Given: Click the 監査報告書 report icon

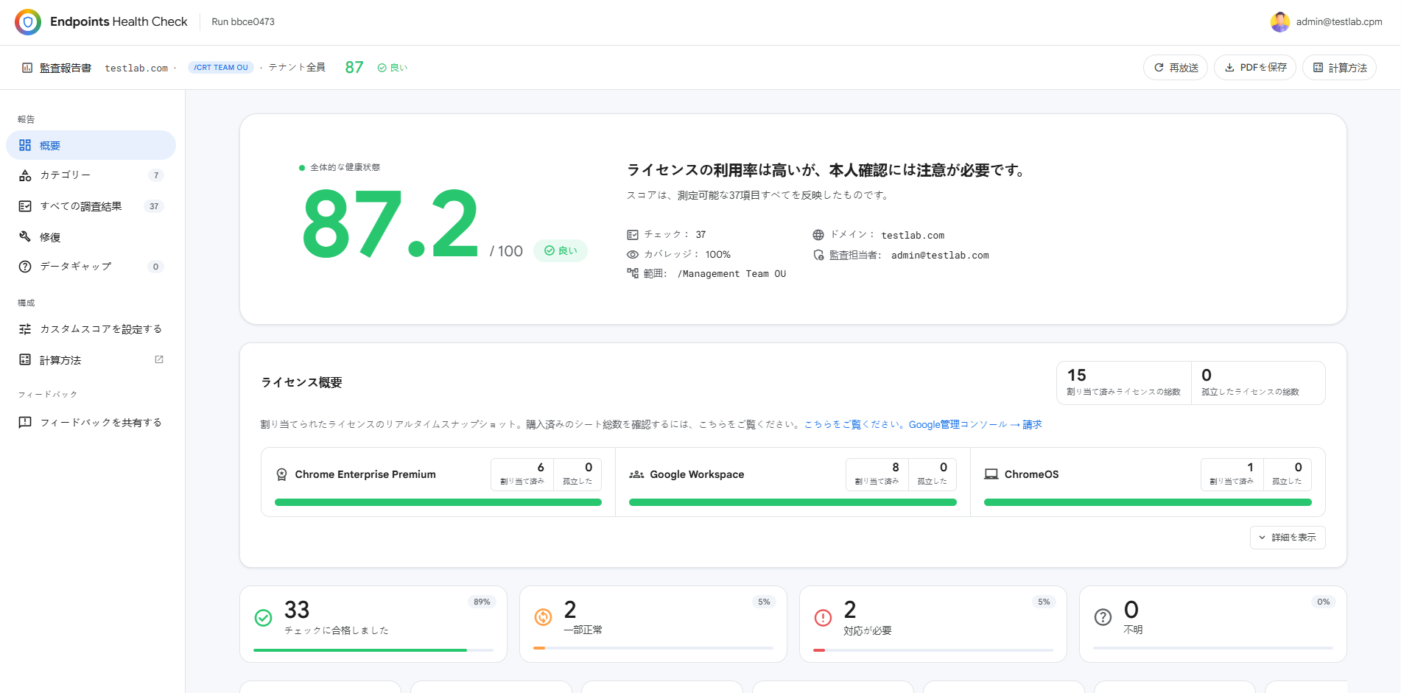Looking at the screenshot, I should click(27, 68).
